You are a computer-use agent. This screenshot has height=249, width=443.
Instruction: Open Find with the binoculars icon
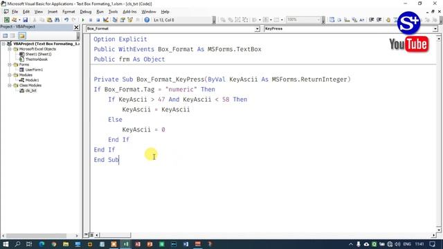tap(57, 20)
